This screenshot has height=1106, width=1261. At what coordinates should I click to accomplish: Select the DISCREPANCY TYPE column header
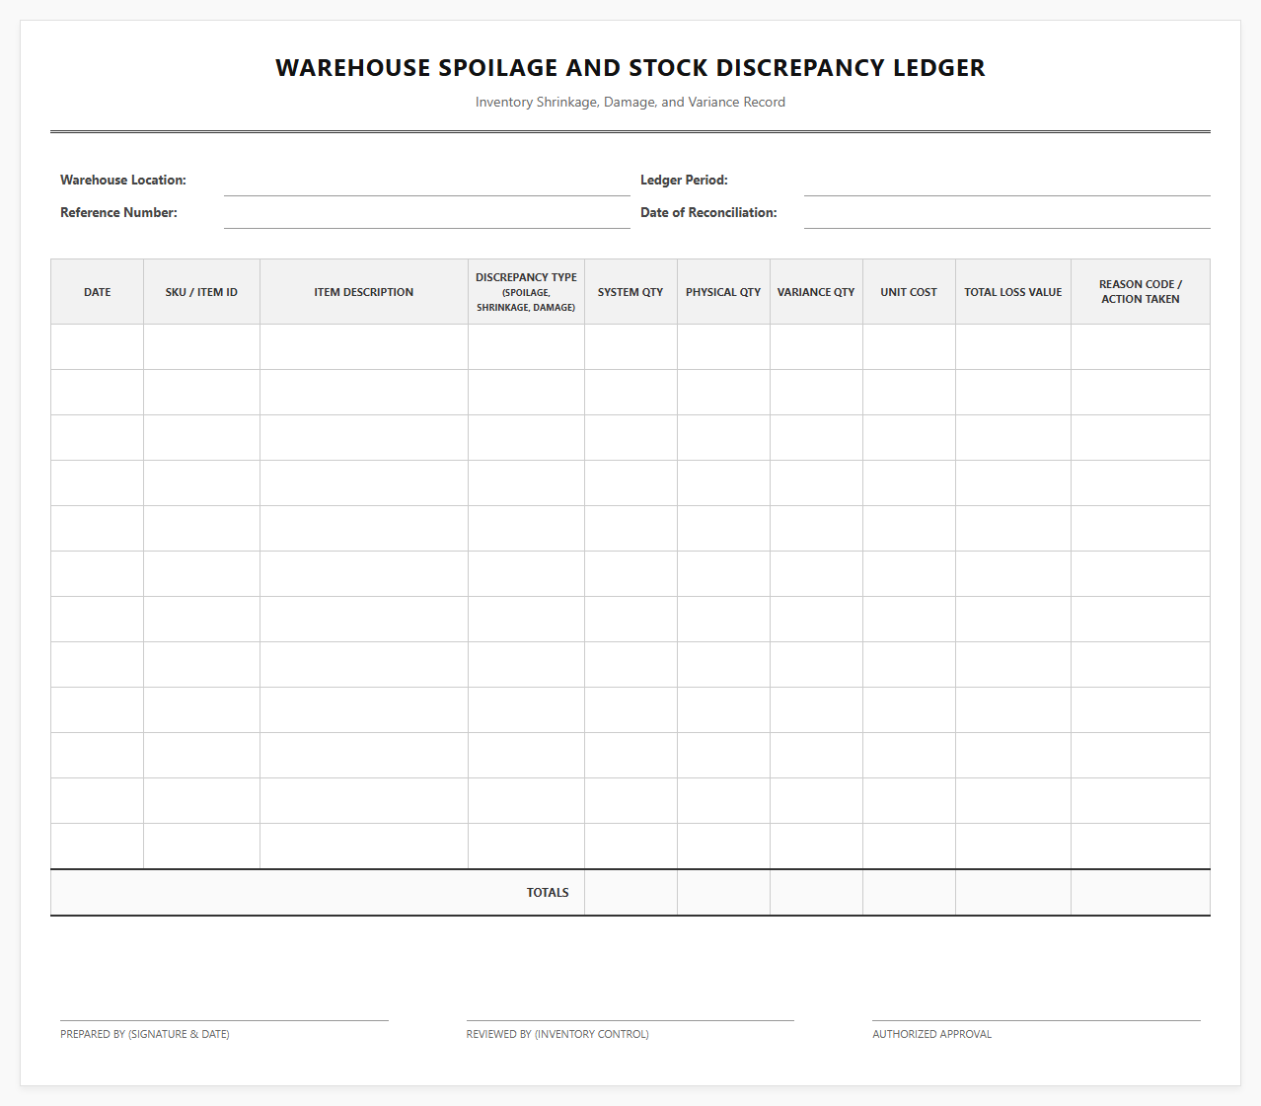click(526, 292)
